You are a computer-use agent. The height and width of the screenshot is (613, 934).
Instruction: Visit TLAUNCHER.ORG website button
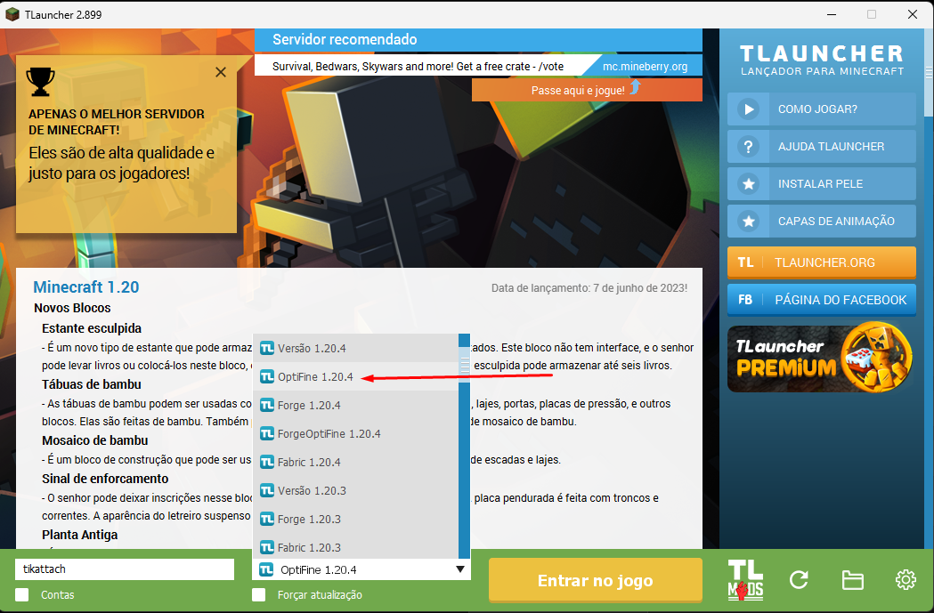coord(822,262)
